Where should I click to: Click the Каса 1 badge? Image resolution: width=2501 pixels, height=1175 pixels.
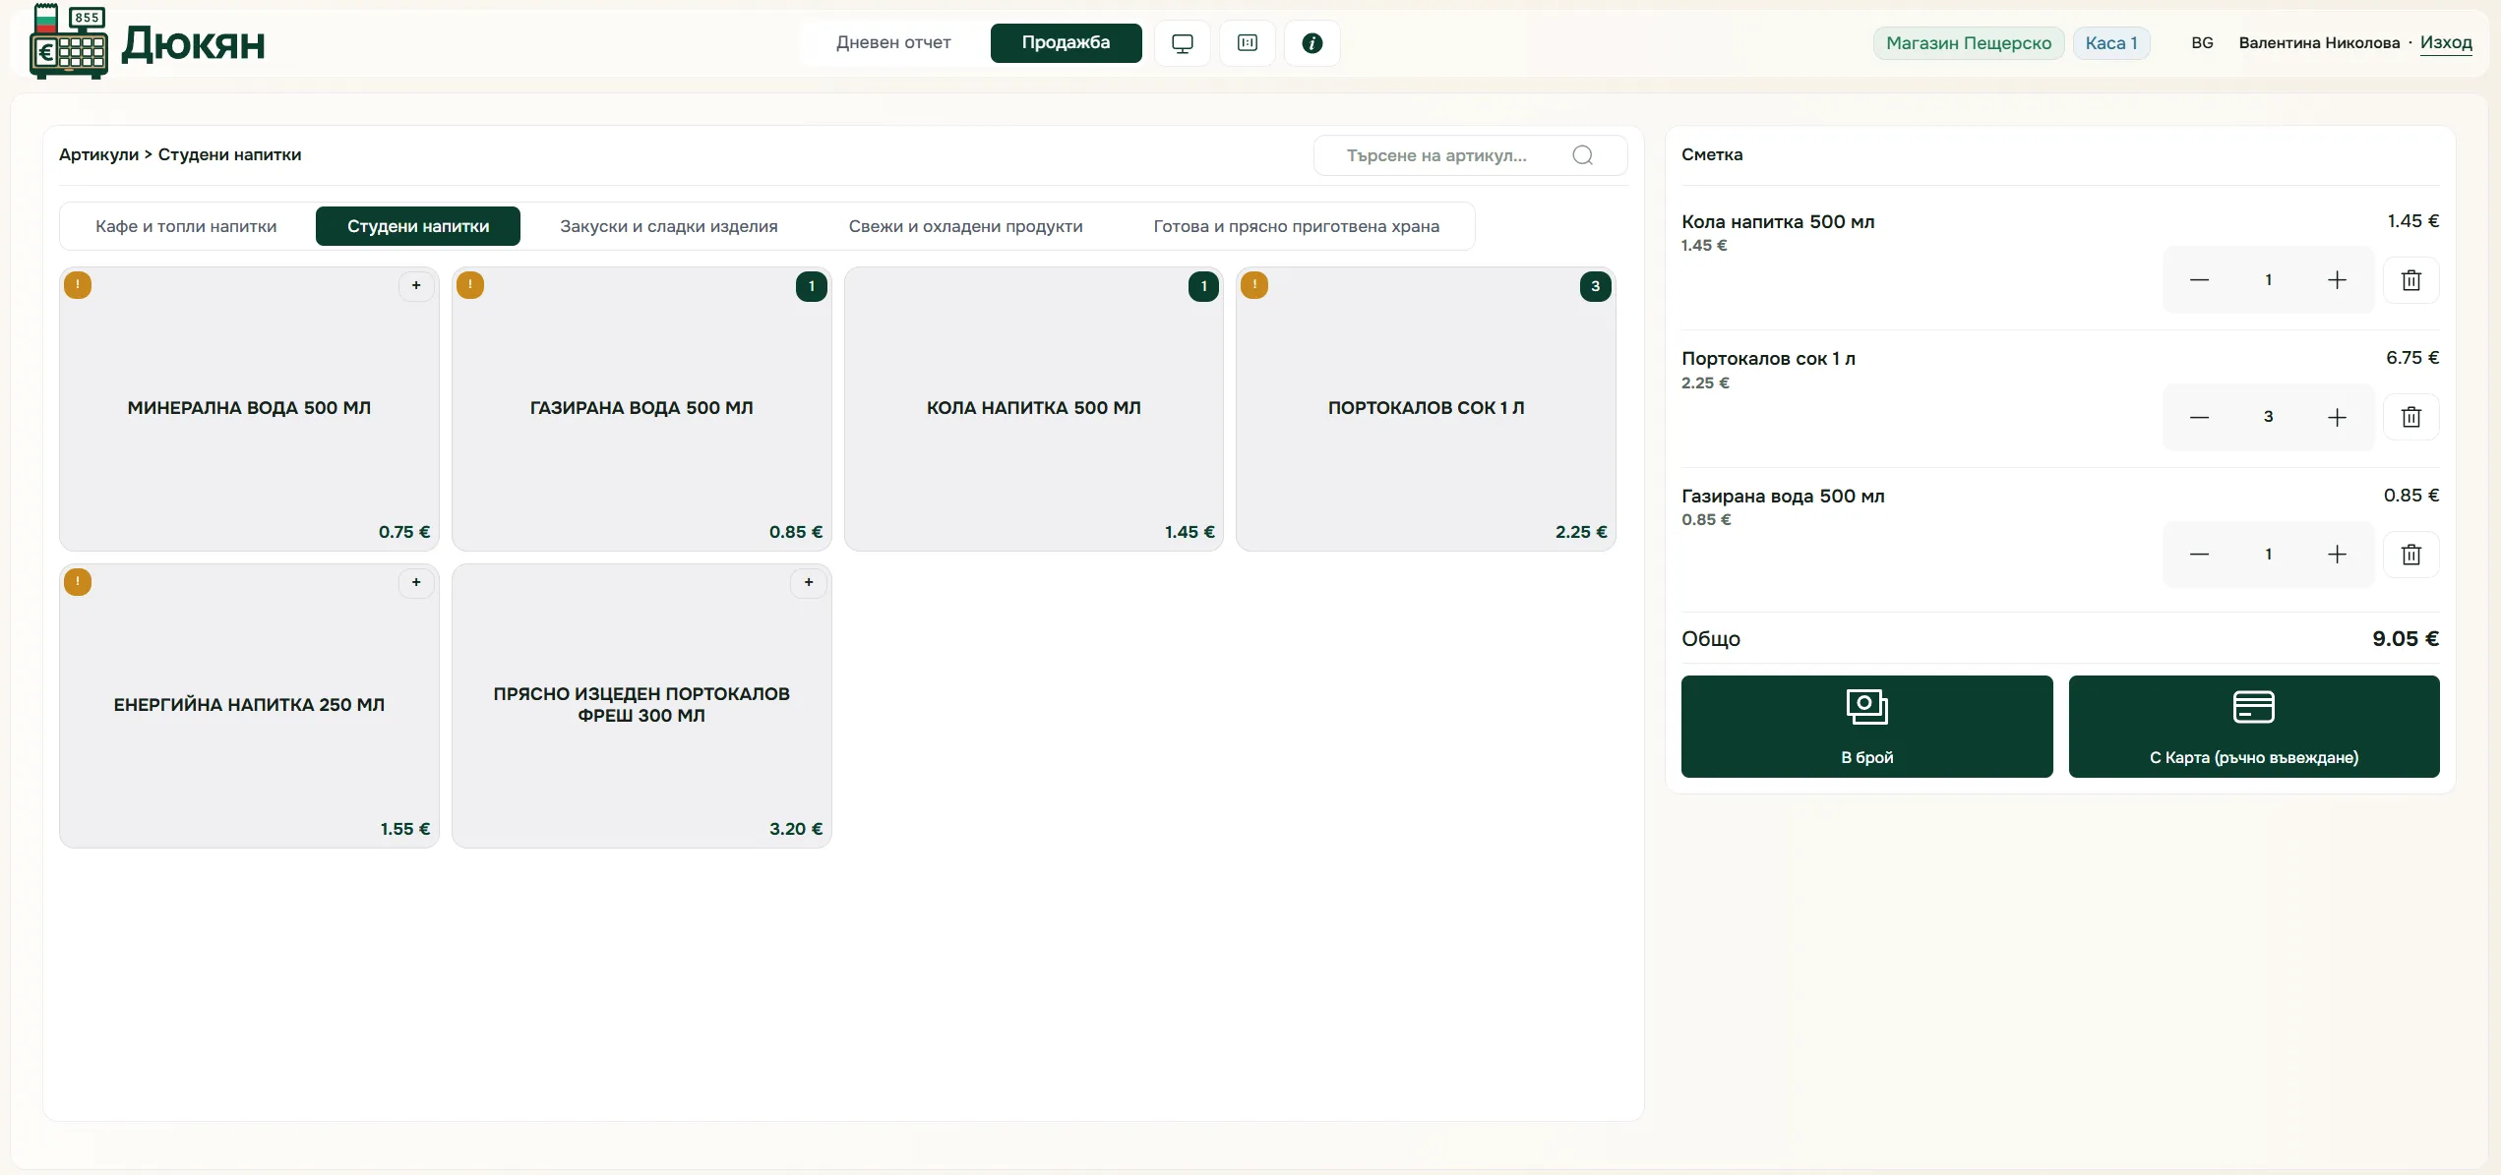[2111, 43]
